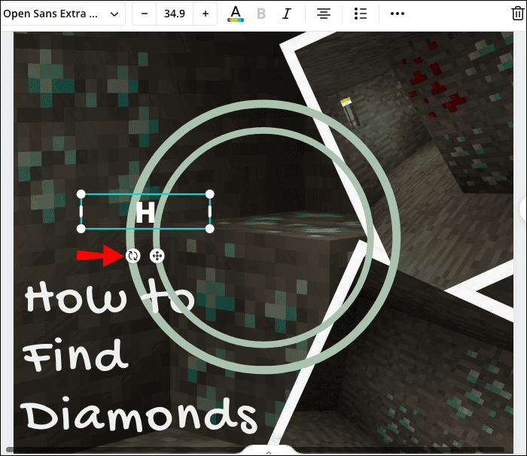The width and height of the screenshot is (527, 456).
Task: Select the "How to" heading text
Action: point(109,299)
